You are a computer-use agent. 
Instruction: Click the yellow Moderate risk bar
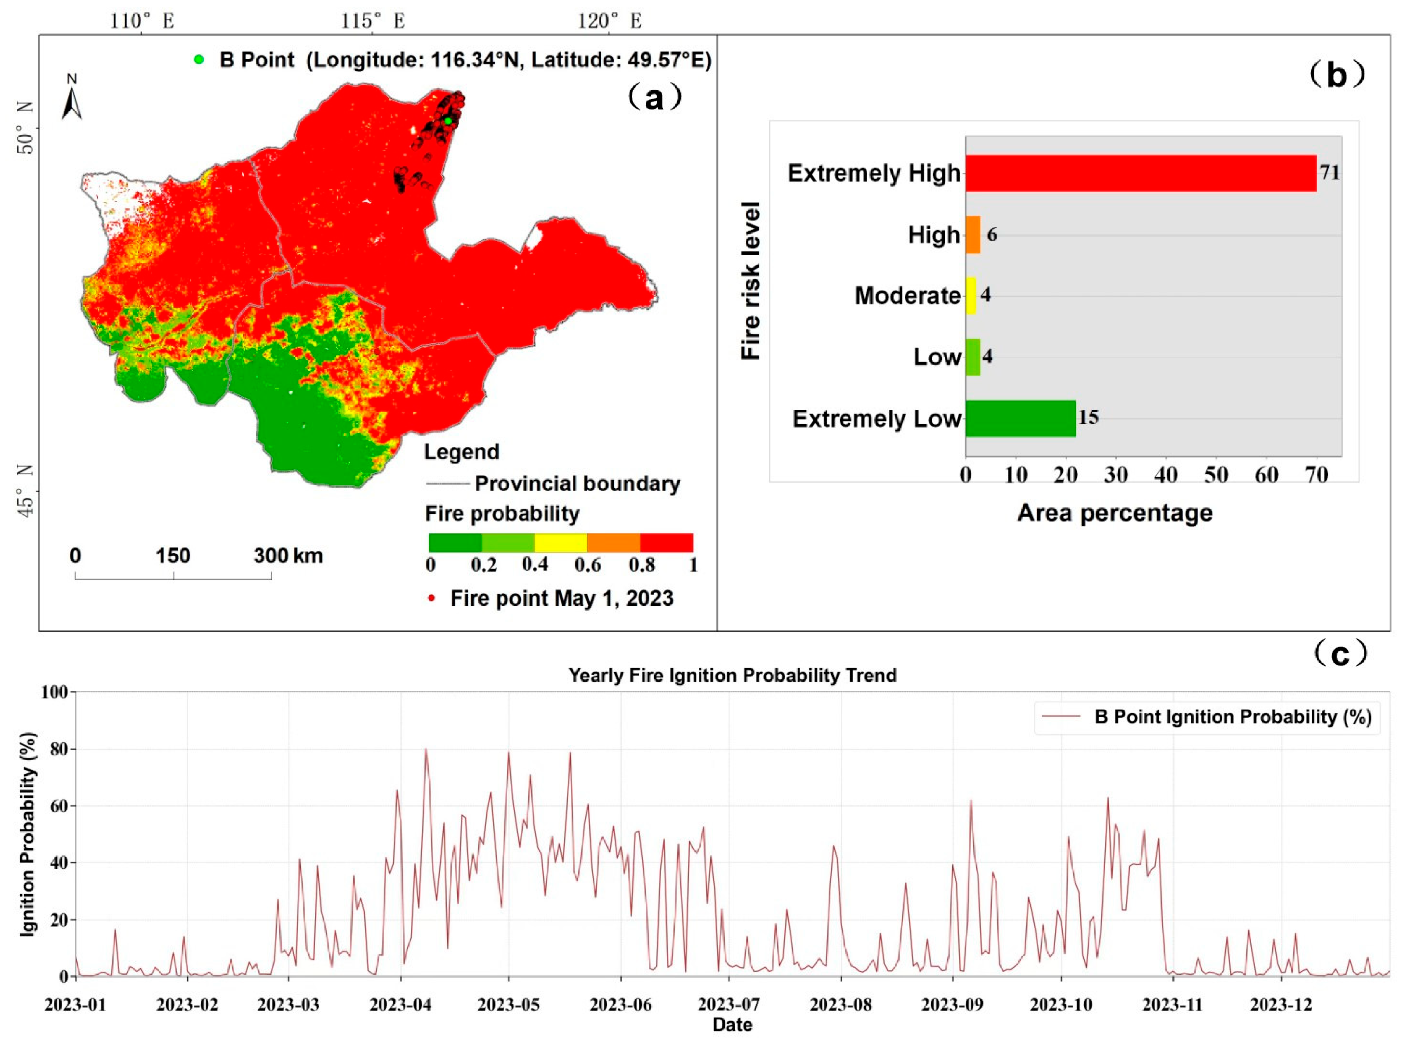pyautogui.click(x=971, y=296)
